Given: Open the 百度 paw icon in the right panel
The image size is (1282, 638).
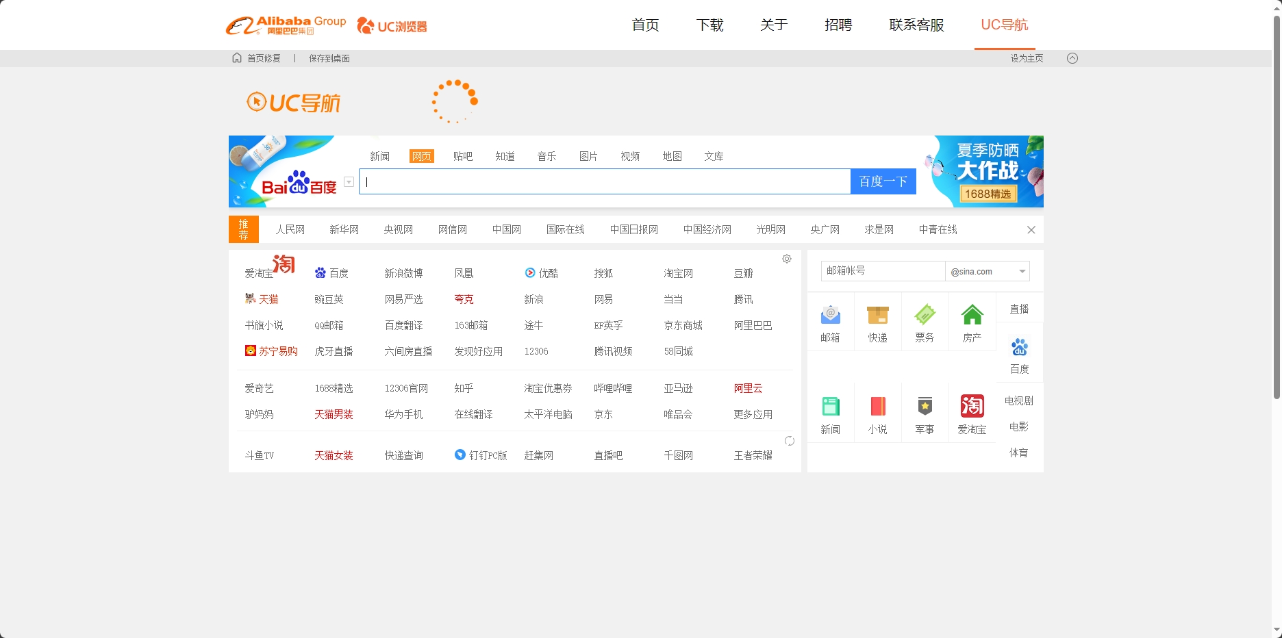Looking at the screenshot, I should pyautogui.click(x=1020, y=347).
